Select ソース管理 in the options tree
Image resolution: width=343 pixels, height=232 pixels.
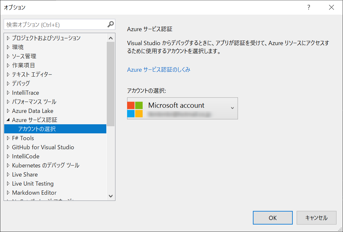coord(24,56)
